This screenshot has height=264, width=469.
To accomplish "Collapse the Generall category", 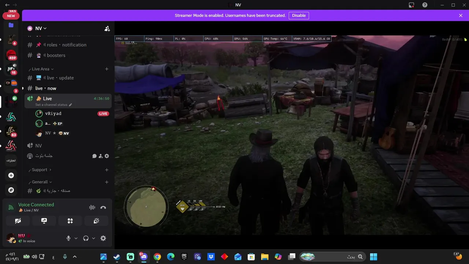I will point(41,182).
